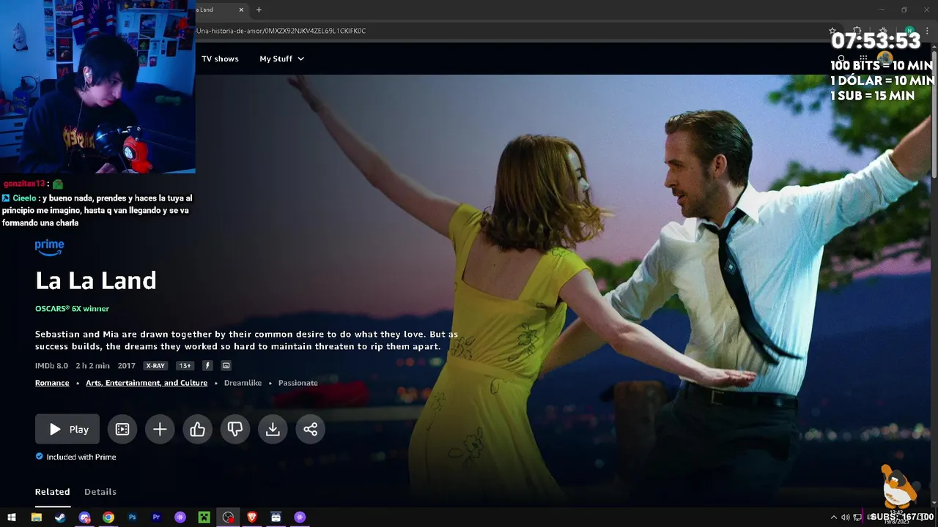Image resolution: width=938 pixels, height=527 pixels.
Task: Click the Passionate mood tag
Action: (298, 383)
